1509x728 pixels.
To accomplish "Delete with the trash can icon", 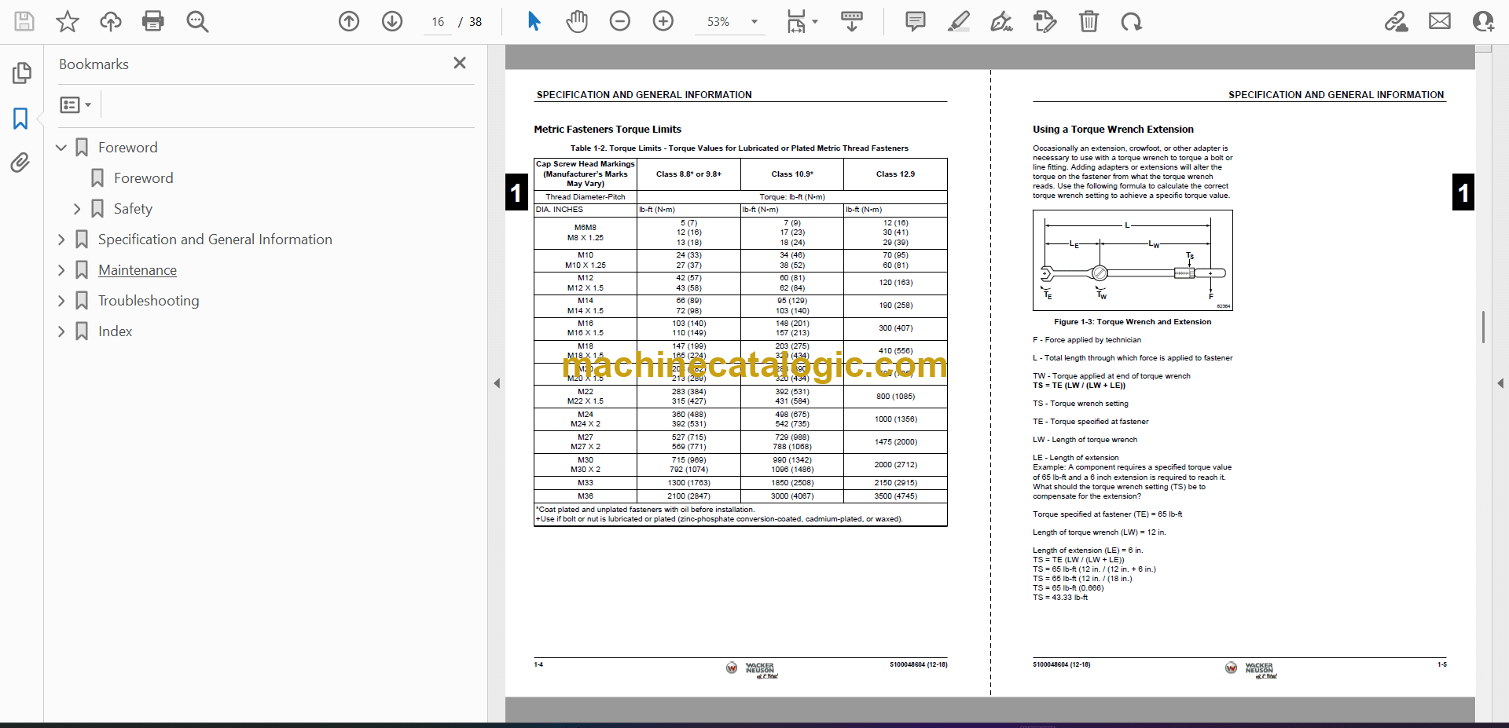I will [1089, 21].
